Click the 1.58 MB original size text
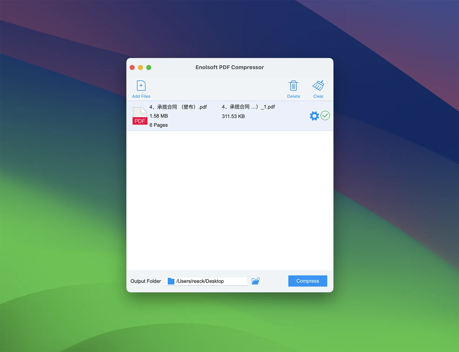The image size is (459, 352). [159, 116]
